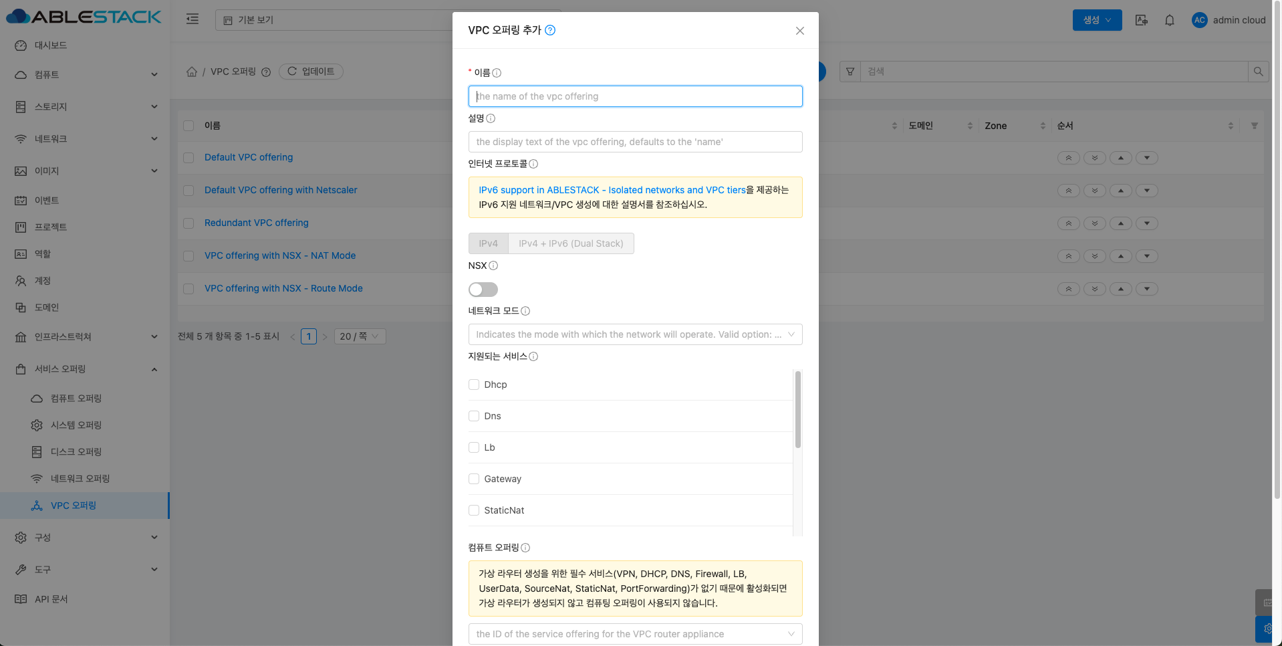Click the 지원되는 서비스 list scrollbar
The height and width of the screenshot is (646, 1282).
tap(798, 409)
